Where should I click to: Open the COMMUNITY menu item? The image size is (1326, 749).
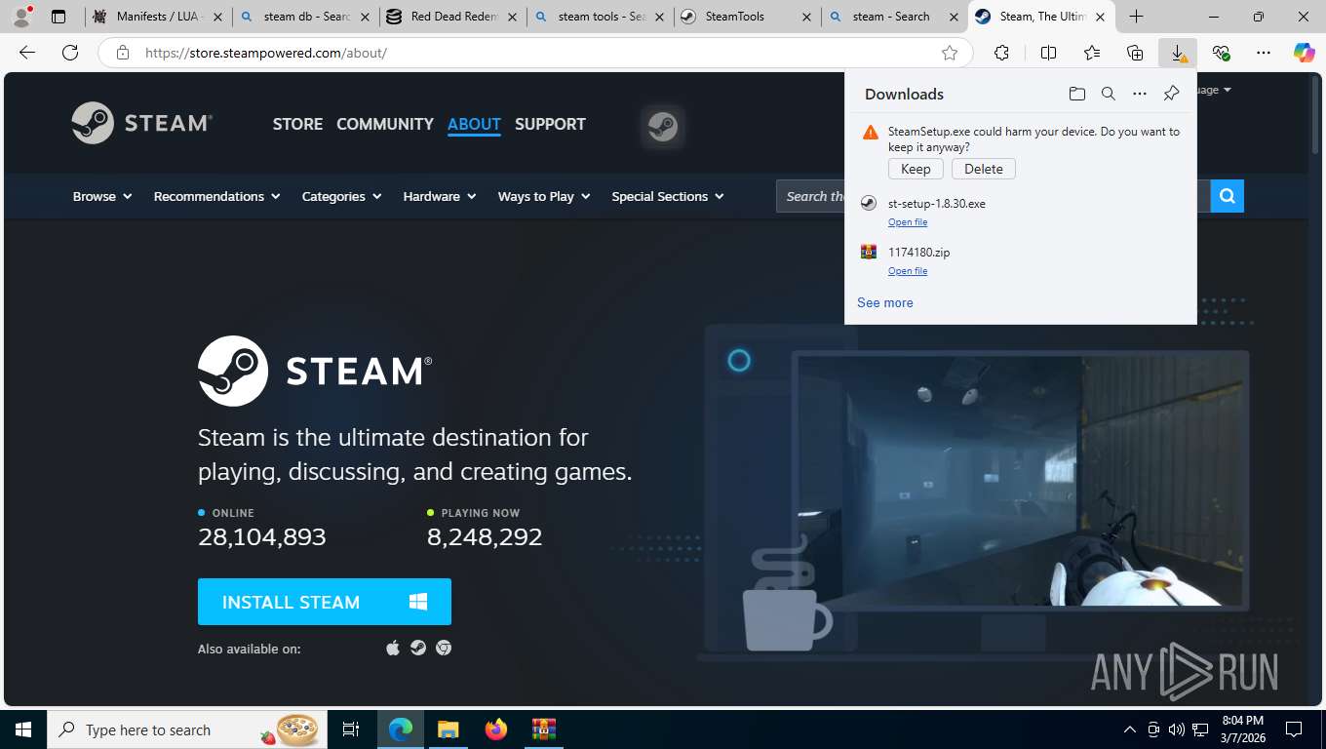[x=385, y=124]
